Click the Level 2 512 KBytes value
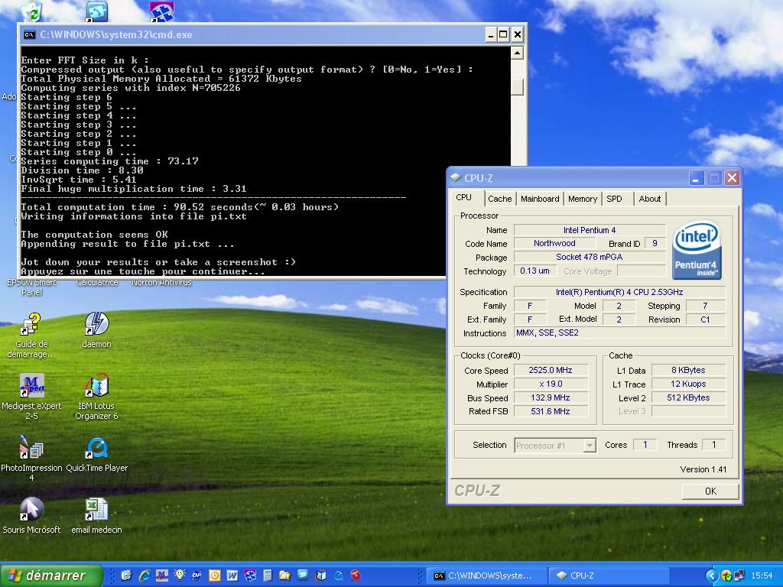783x587 pixels. click(688, 397)
